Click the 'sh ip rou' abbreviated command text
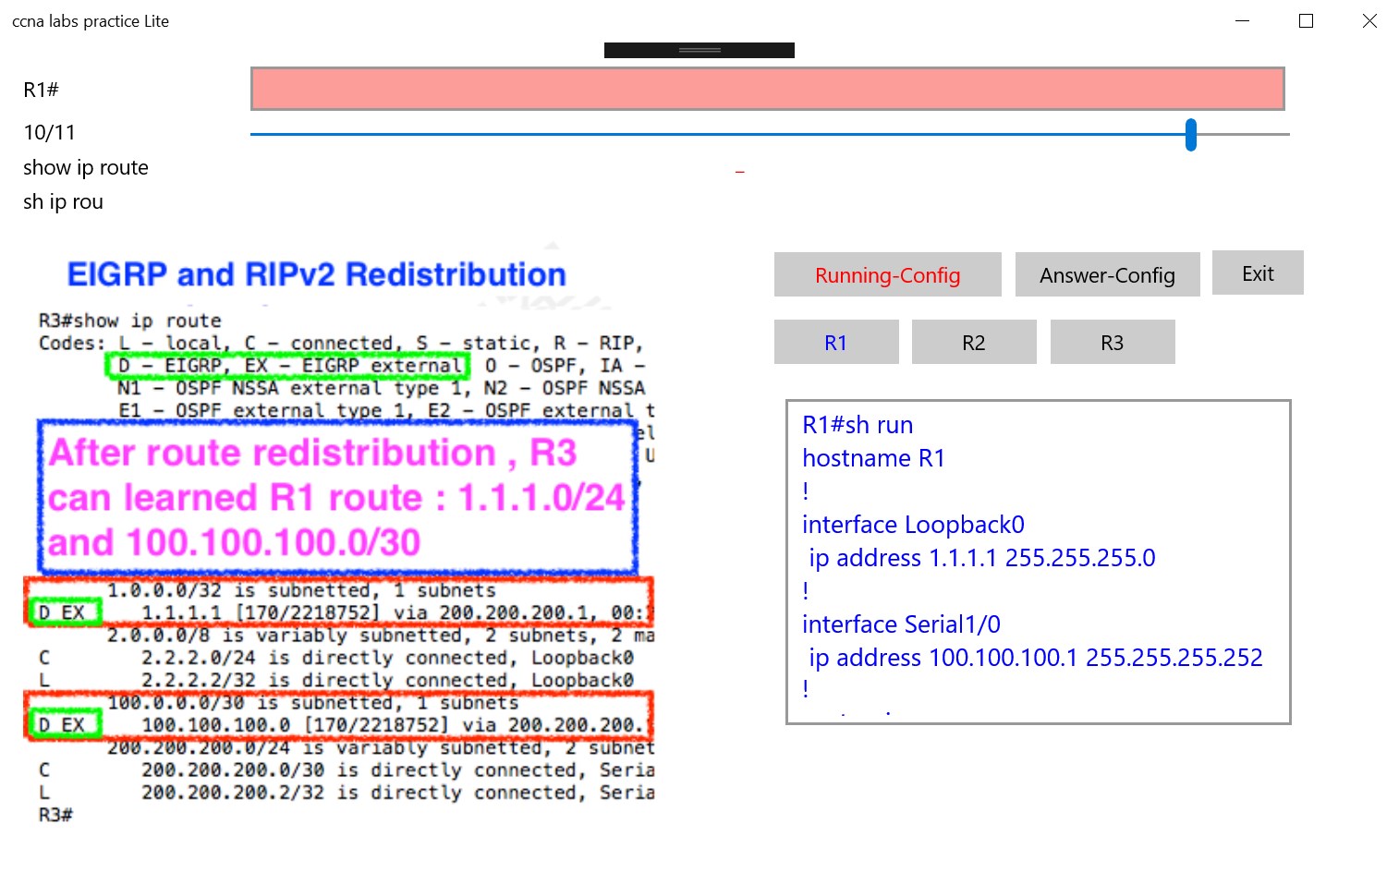This screenshot has width=1399, height=872. click(63, 201)
